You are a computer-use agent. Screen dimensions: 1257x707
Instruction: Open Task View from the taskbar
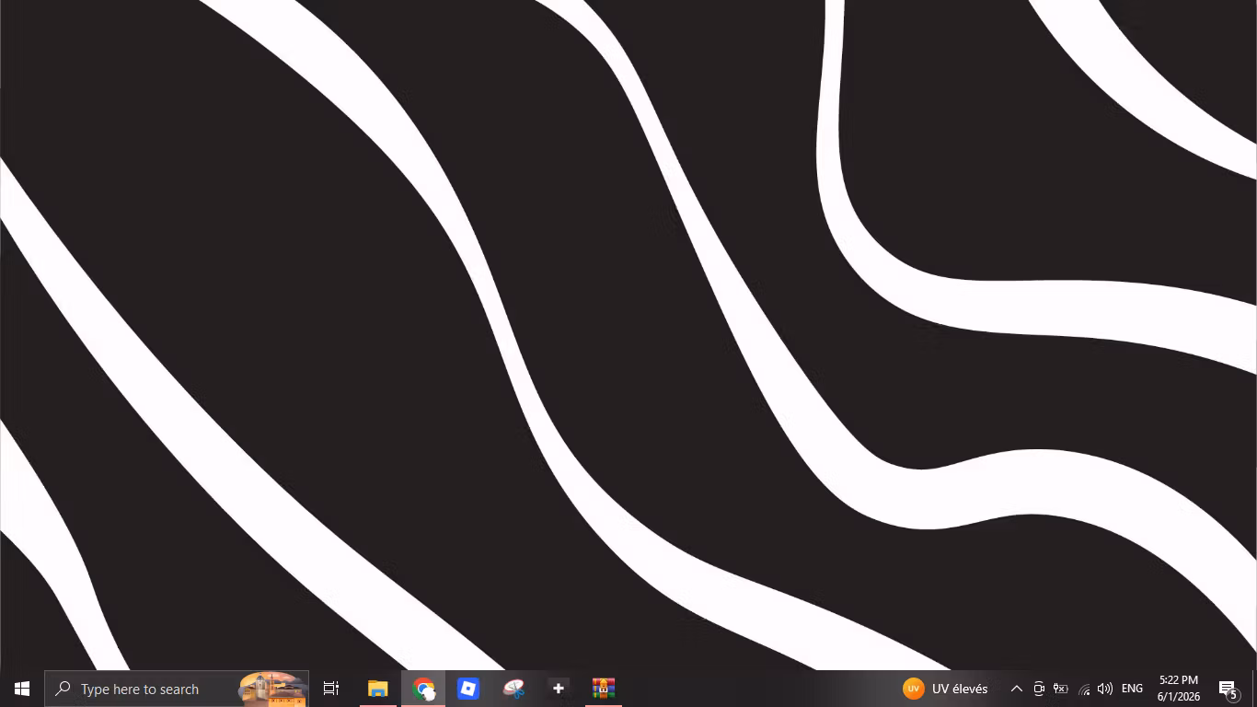331,689
